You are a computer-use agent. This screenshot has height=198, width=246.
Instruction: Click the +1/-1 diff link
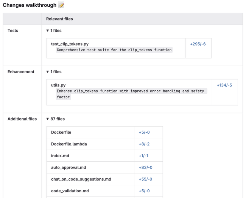click(143, 156)
